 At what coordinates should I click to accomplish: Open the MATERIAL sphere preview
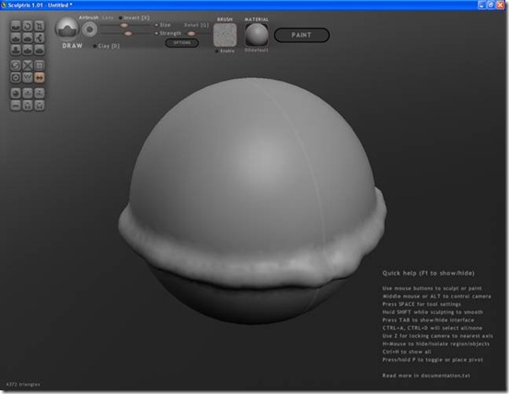coord(257,35)
